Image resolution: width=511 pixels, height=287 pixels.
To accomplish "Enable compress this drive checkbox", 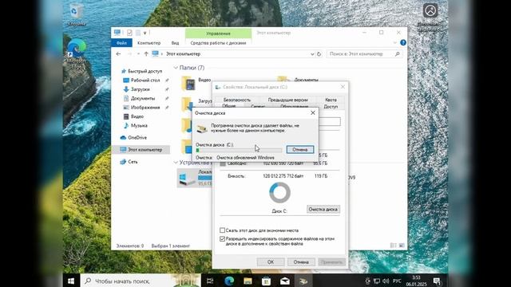I will [x=222, y=230].
